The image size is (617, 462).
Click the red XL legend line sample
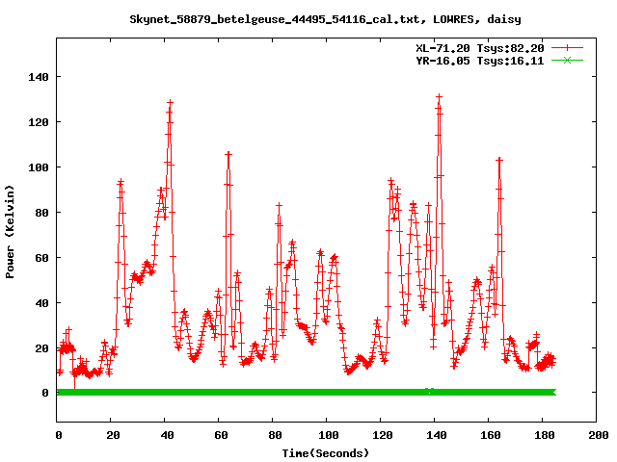click(567, 48)
